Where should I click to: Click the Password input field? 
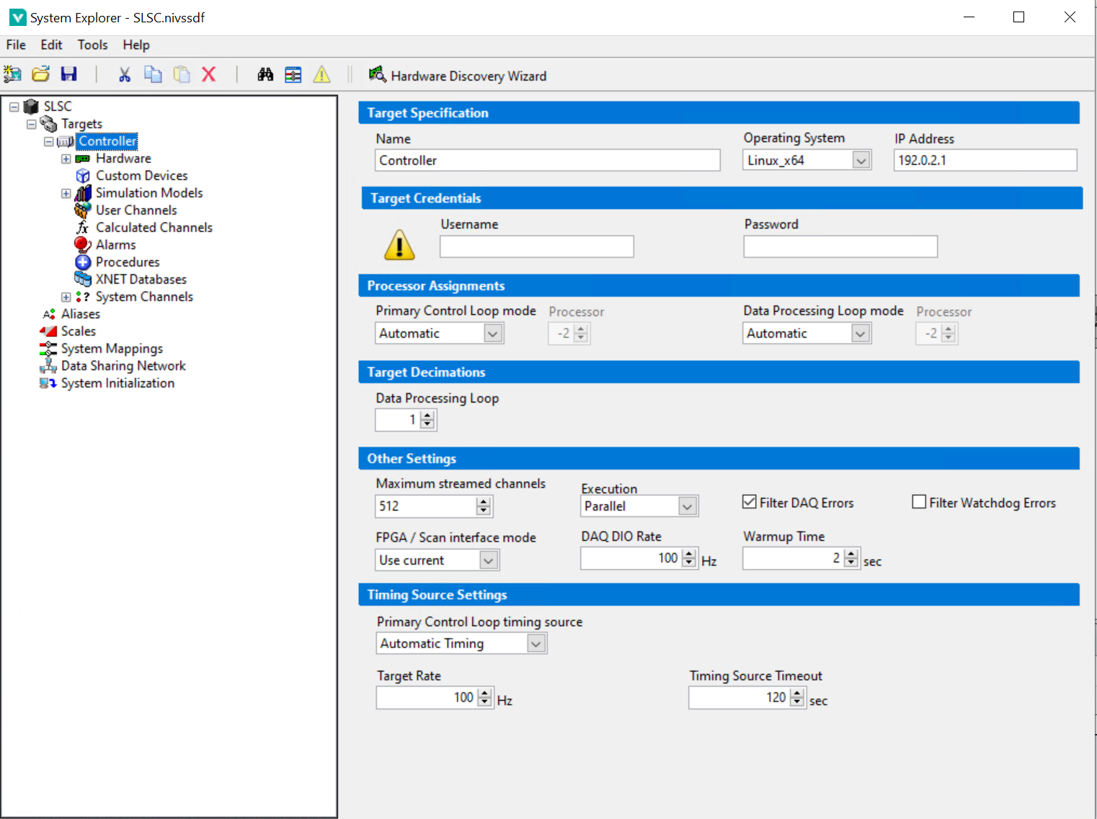[x=840, y=246]
